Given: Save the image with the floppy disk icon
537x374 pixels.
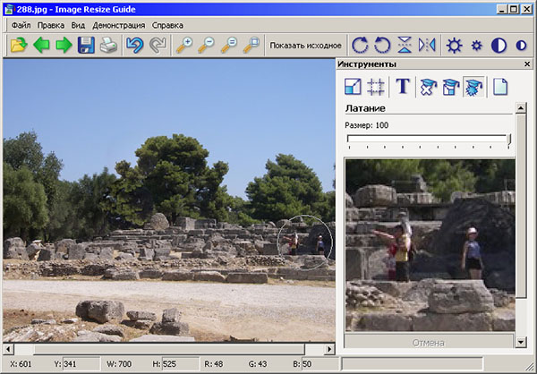Looking at the screenshot, I should tap(86, 45).
